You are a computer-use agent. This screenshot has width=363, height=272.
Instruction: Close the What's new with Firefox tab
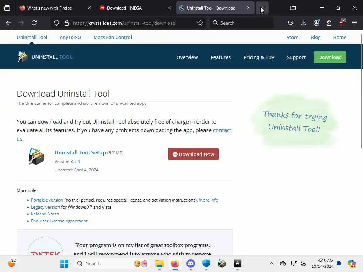pyautogui.click(x=89, y=8)
